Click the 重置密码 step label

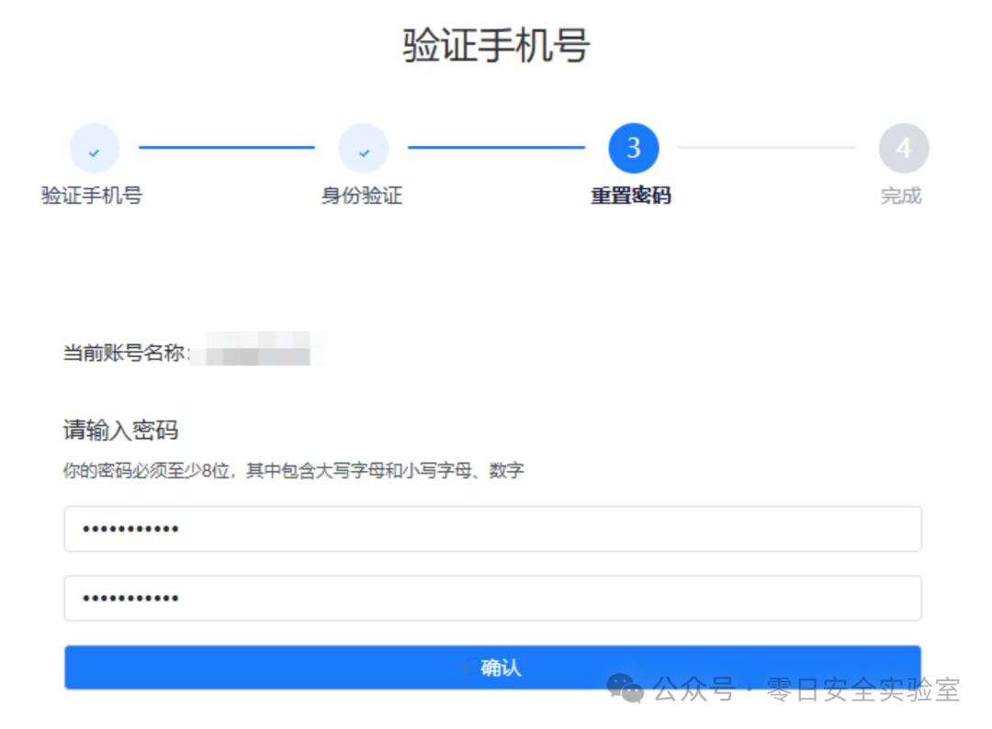click(633, 196)
